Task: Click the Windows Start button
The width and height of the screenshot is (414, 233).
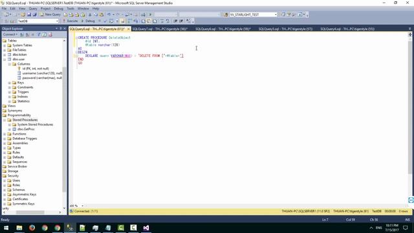Action: coord(6,228)
